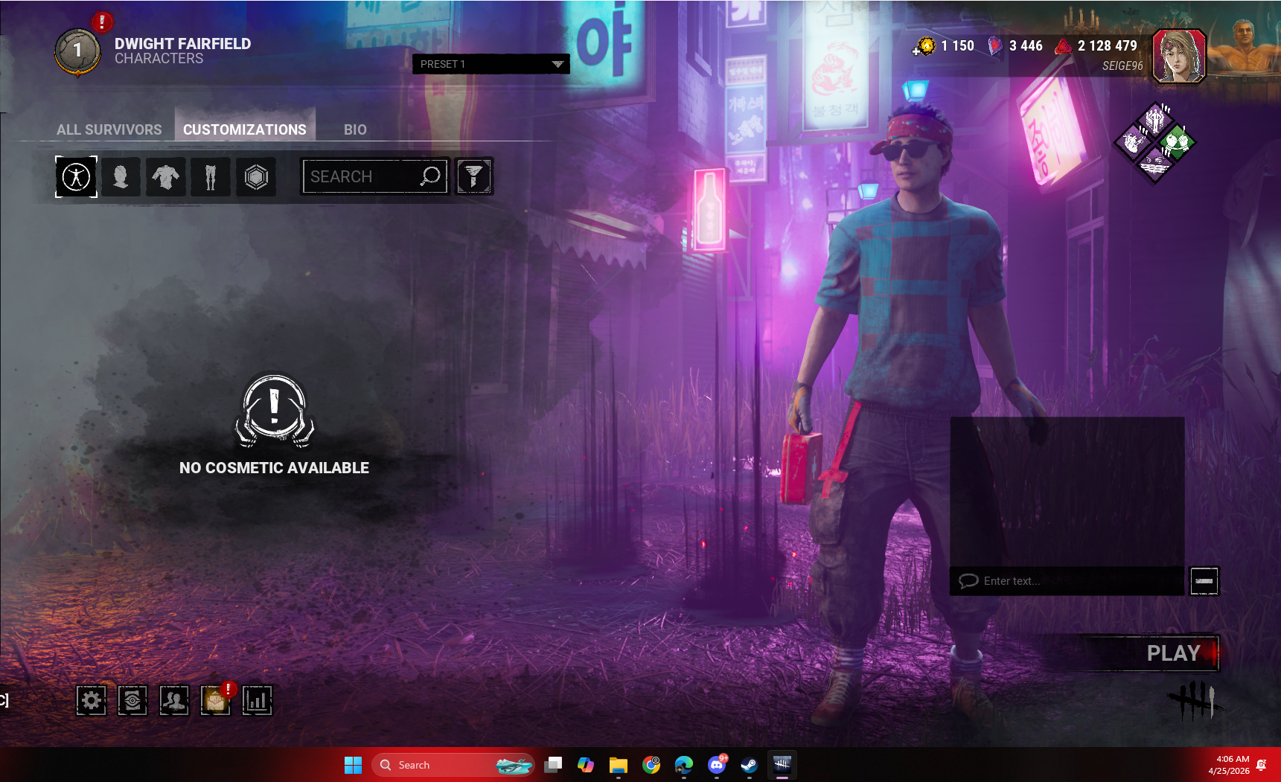The image size is (1281, 782).
Task: Open the Archives eye-tome icon
Action: pos(132,700)
